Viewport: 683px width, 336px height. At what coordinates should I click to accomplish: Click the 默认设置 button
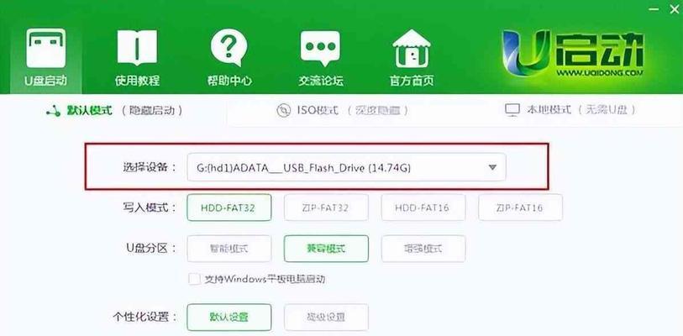[x=229, y=318]
